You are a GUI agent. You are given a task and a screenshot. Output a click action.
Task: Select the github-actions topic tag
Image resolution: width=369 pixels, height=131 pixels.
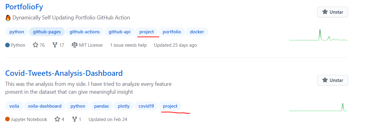85,32
